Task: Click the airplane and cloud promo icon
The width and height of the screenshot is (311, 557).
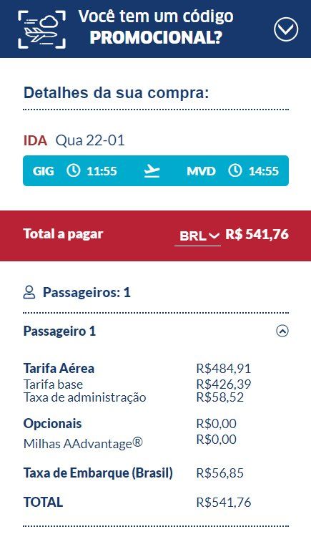Action: coord(42,29)
